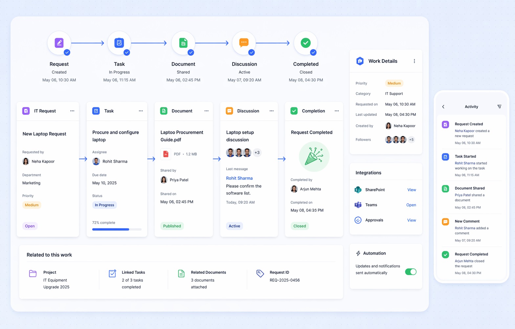
Task: Click the Work Details hexagon icon
Action: point(360,61)
